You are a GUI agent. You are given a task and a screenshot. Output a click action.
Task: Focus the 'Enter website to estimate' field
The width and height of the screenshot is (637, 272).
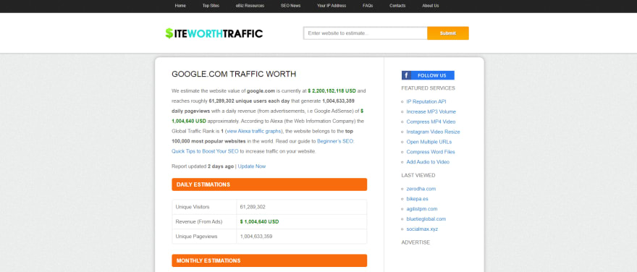click(366, 33)
